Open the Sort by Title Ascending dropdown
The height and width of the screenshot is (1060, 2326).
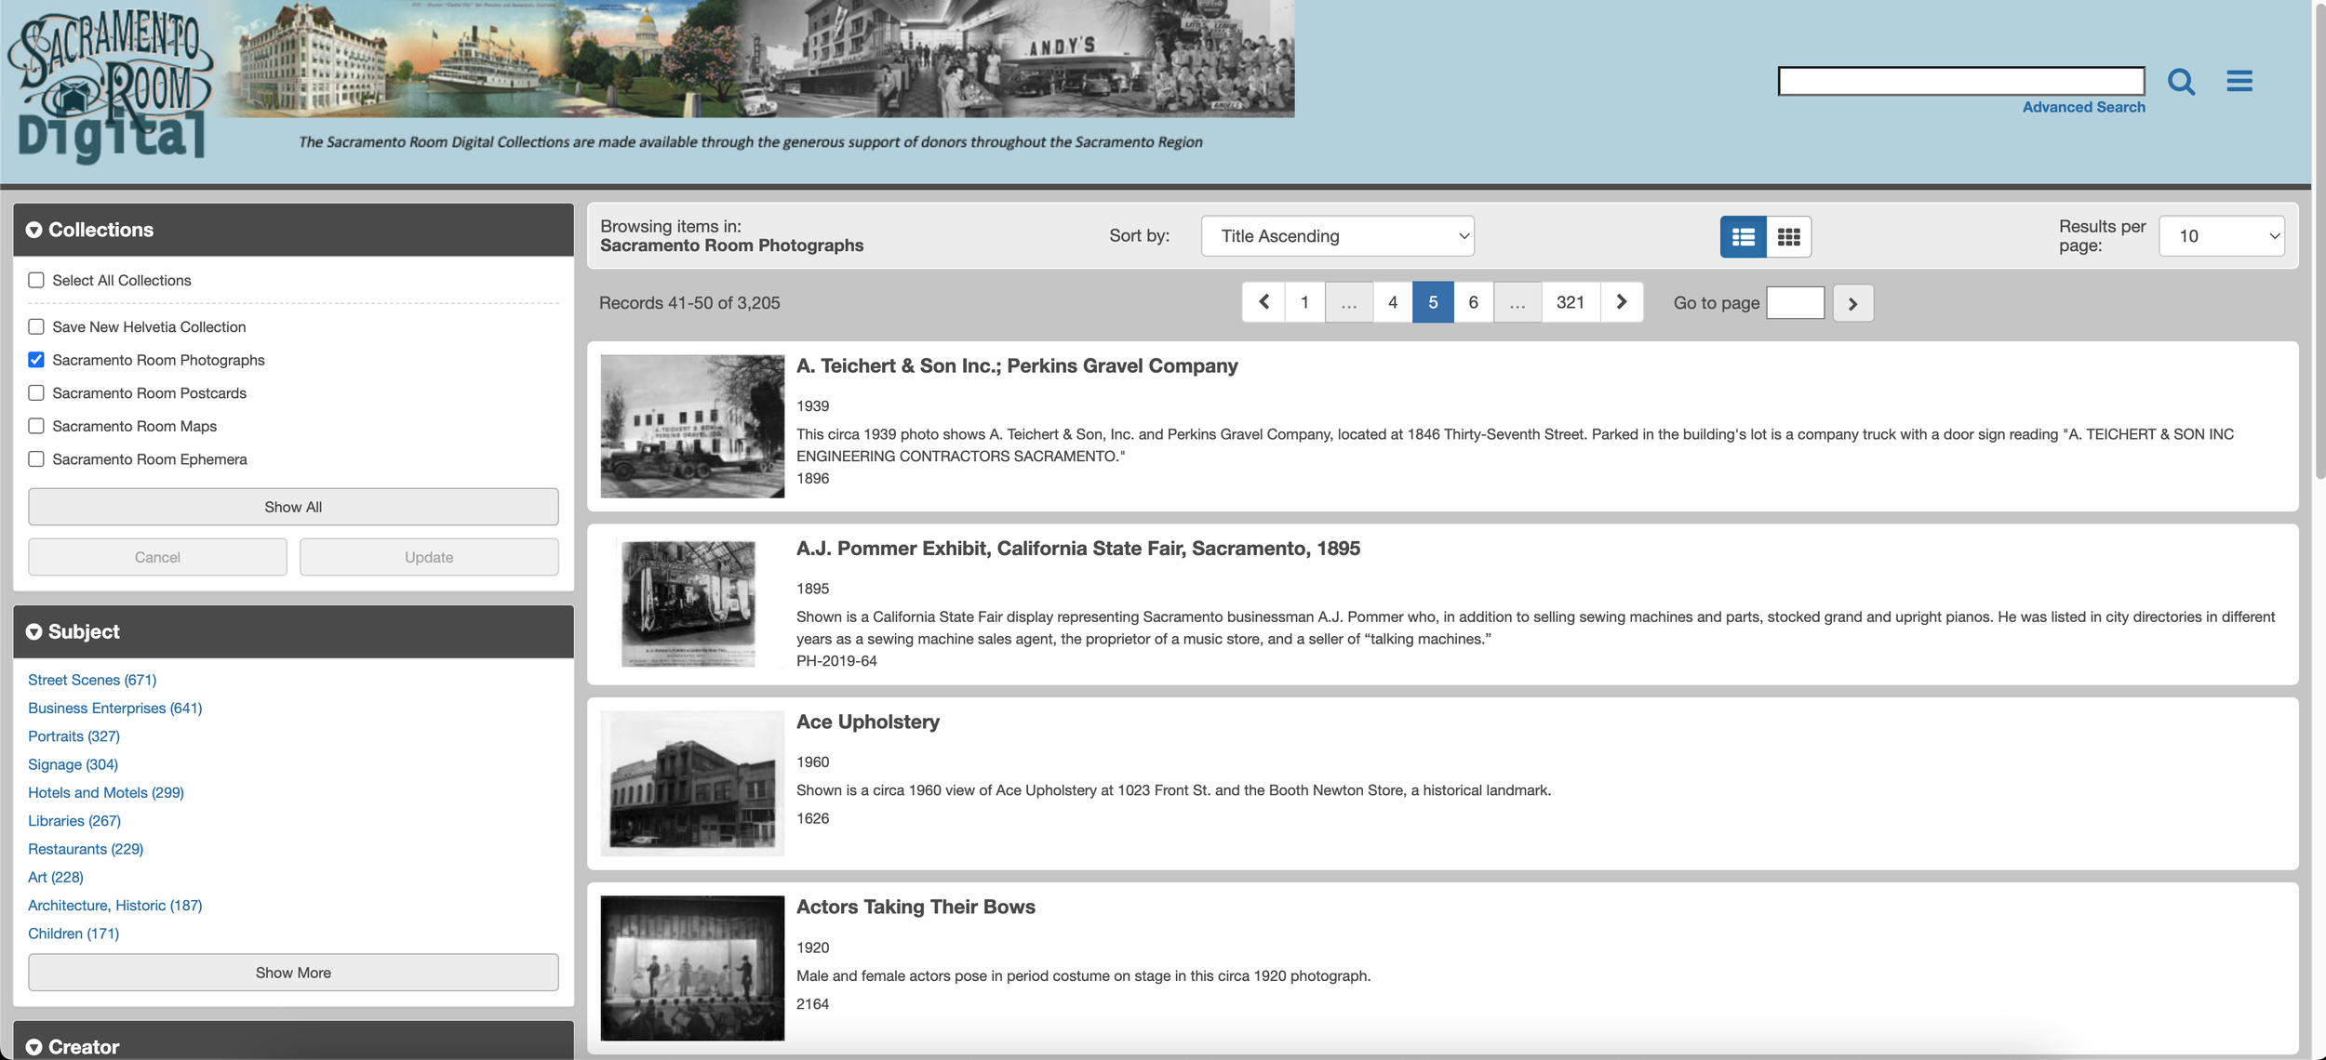tap(1336, 236)
